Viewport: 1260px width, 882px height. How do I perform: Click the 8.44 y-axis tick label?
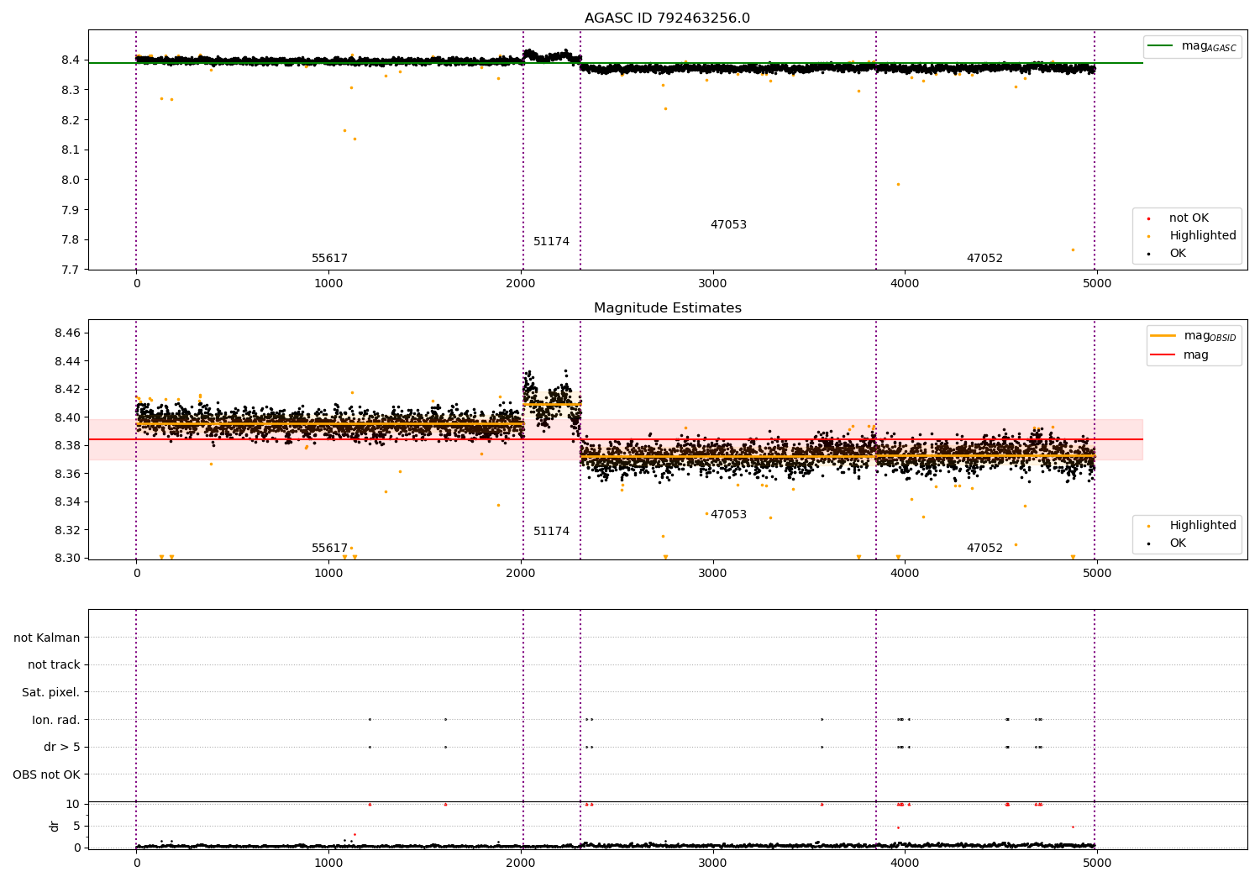pyautogui.click(x=67, y=362)
